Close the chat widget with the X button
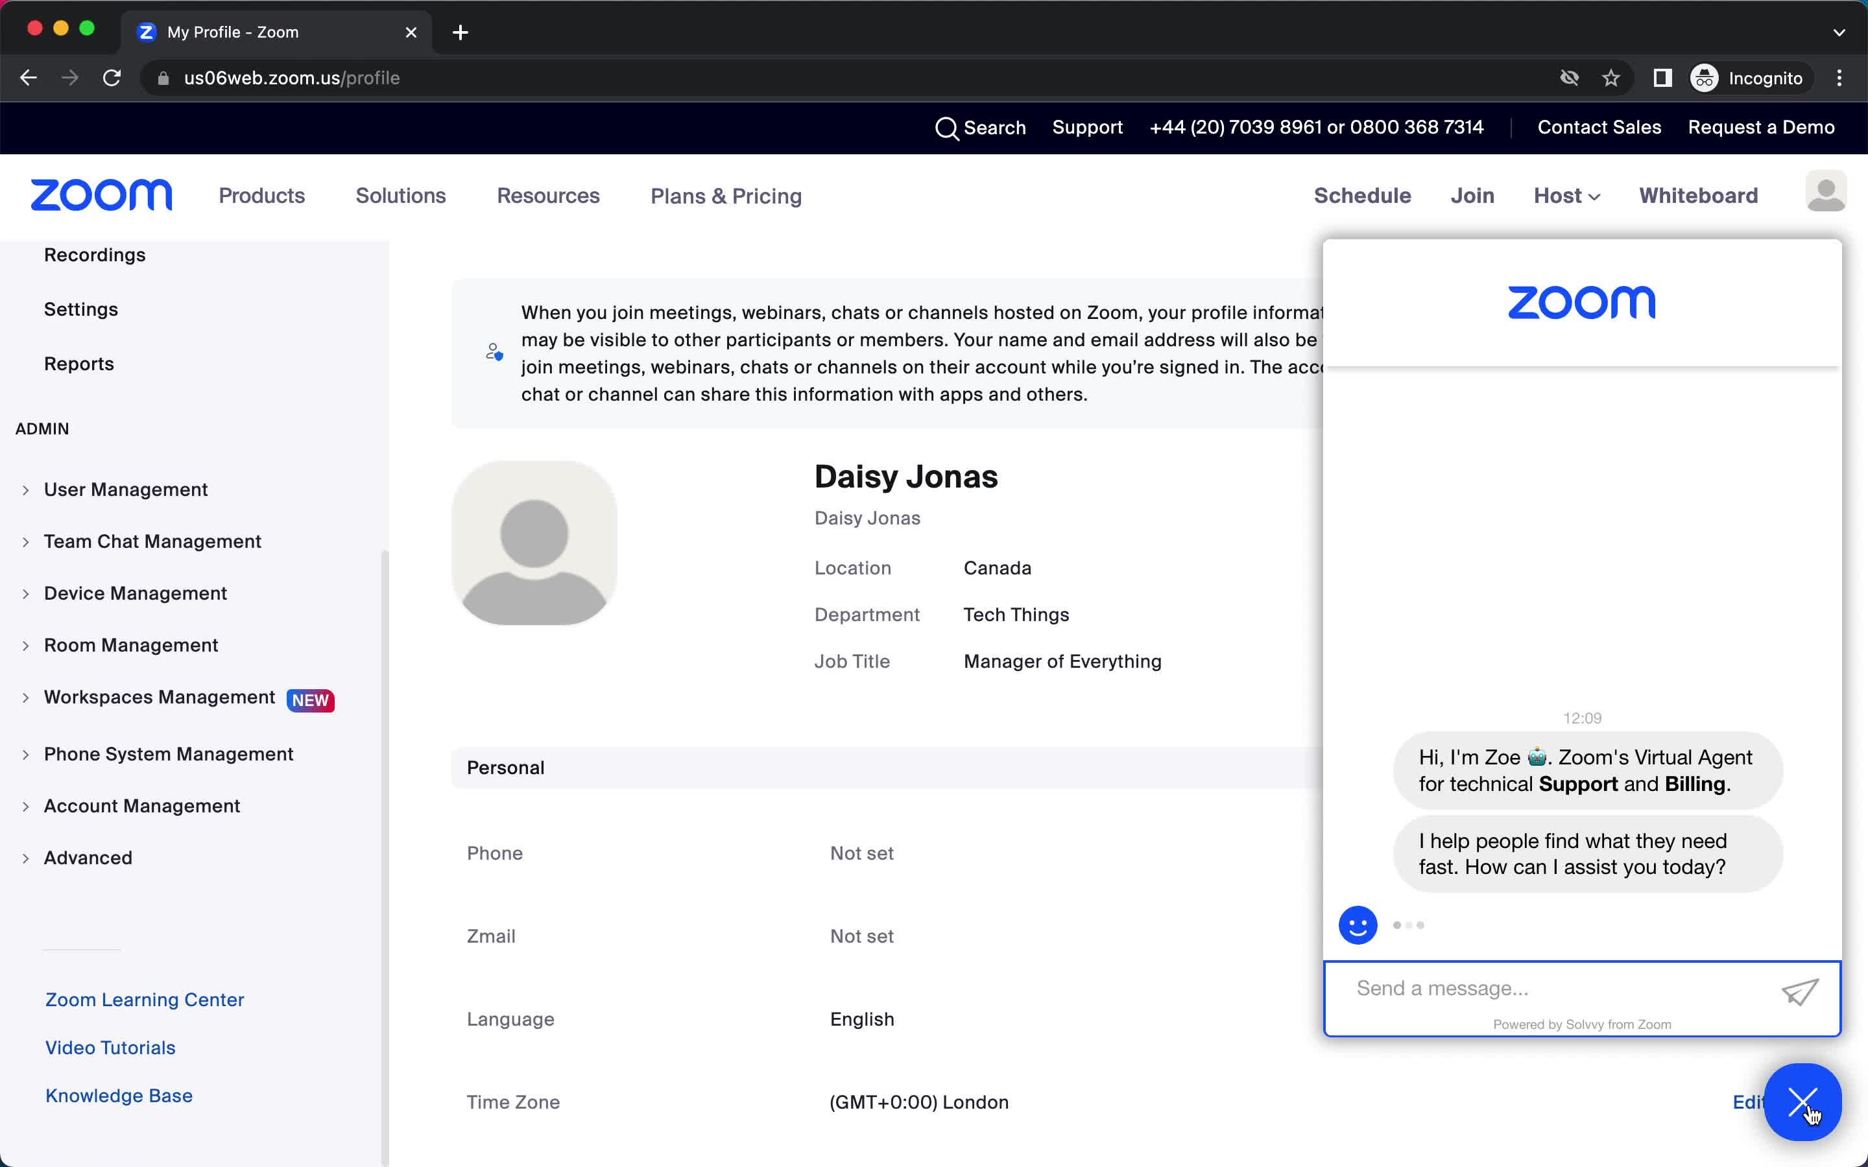Image resolution: width=1868 pixels, height=1167 pixels. [1802, 1102]
